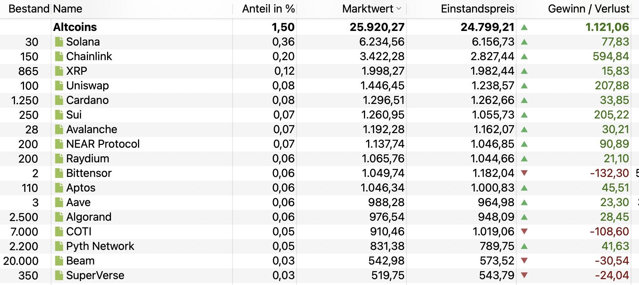Click the Einstandspreis column header

477,9
